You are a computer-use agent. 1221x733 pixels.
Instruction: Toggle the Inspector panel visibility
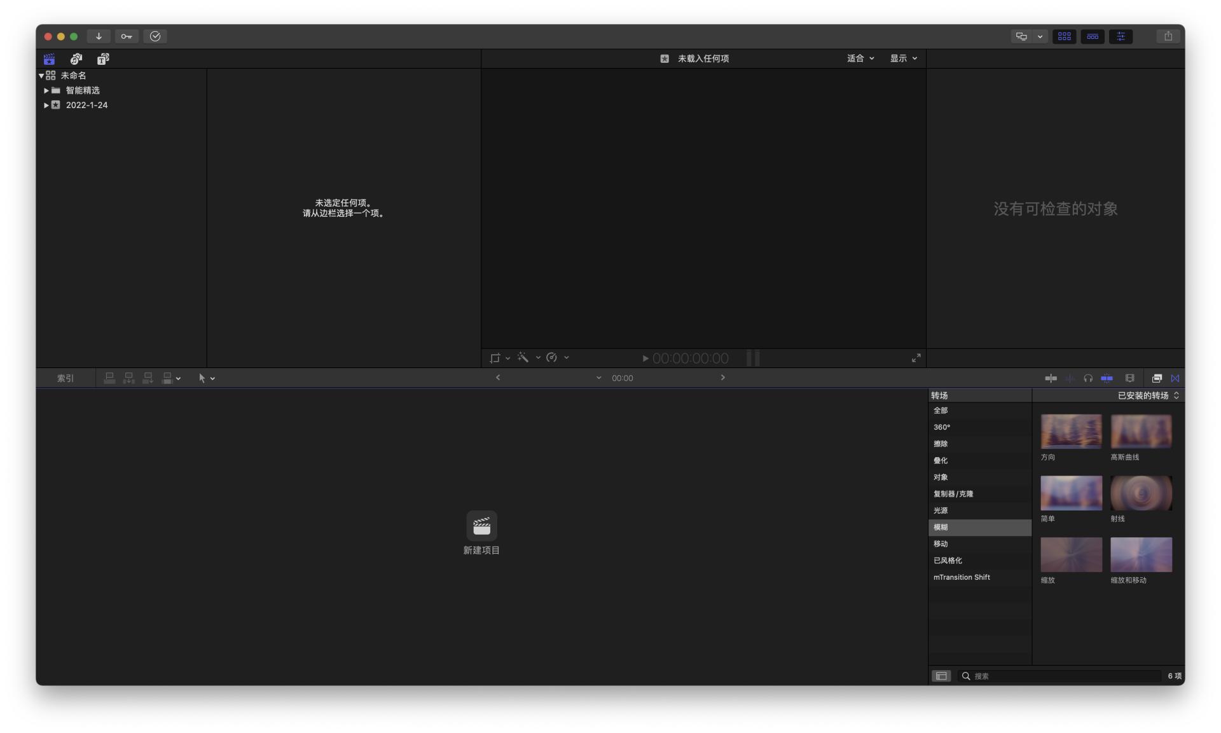[1121, 36]
